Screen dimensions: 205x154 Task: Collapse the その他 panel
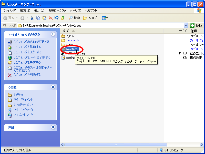click(53, 87)
